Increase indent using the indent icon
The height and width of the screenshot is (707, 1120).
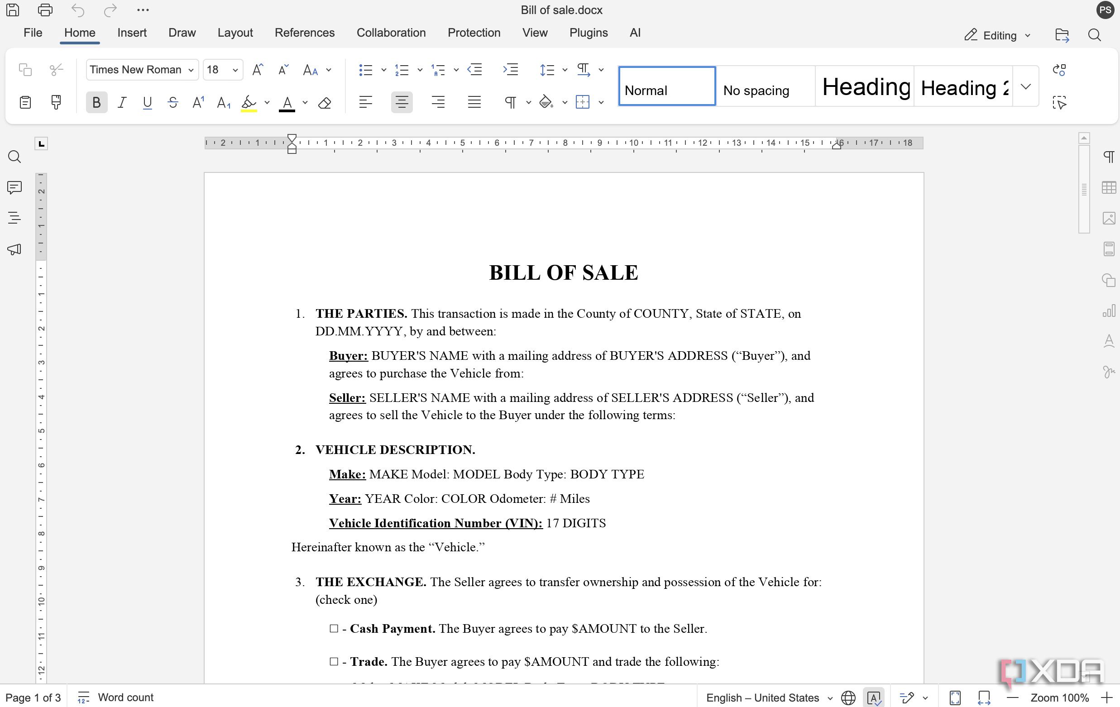pyautogui.click(x=510, y=70)
